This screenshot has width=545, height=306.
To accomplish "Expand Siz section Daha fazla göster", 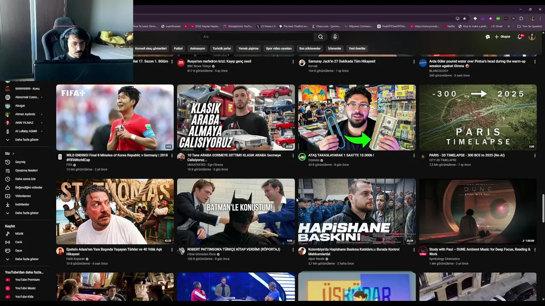I will tap(24, 213).
